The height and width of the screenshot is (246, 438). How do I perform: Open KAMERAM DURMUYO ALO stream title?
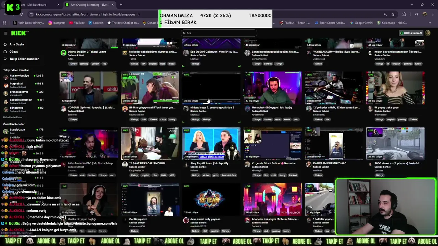pyautogui.click(x=330, y=163)
